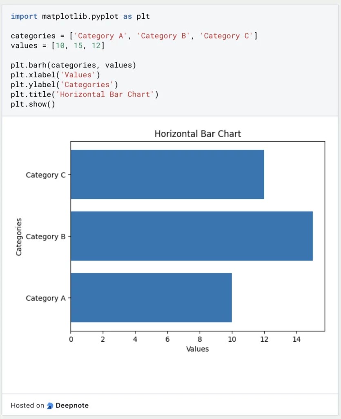Viewport: 341px width, 419px height.
Task: Click the plt.title code line
Action: point(85,95)
